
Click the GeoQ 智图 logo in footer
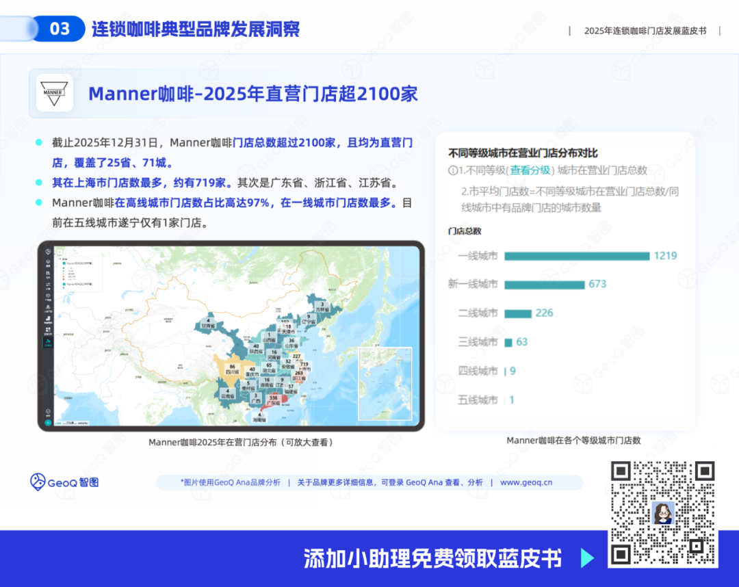64,482
